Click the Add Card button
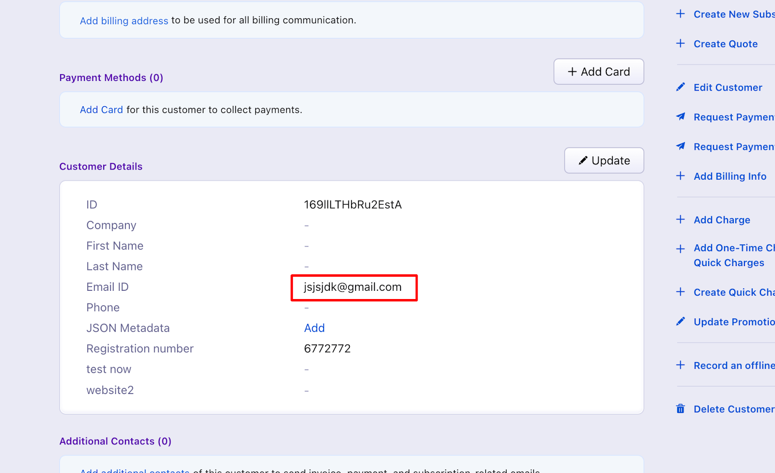This screenshot has width=775, height=473. coord(599,72)
